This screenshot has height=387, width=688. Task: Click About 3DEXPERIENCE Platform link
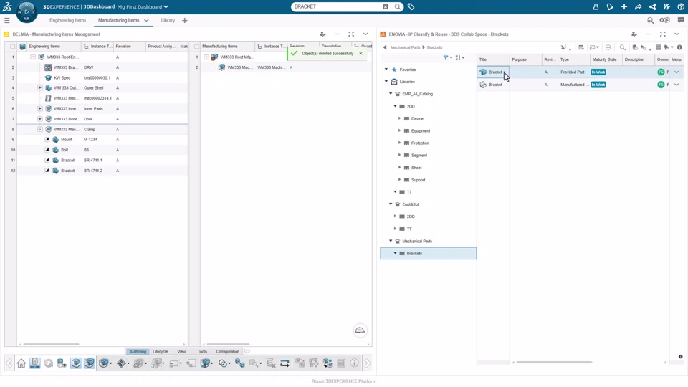click(x=344, y=381)
